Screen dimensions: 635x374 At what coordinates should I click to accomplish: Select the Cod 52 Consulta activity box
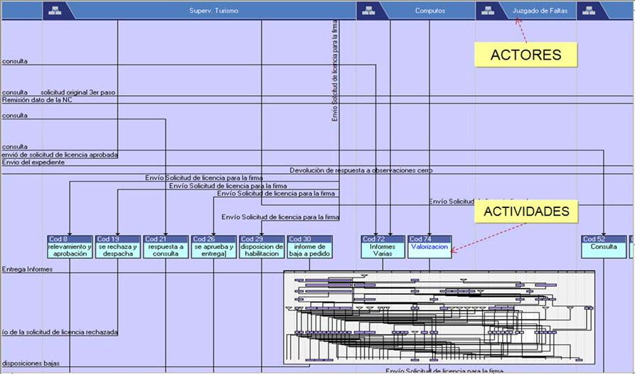tap(604, 247)
